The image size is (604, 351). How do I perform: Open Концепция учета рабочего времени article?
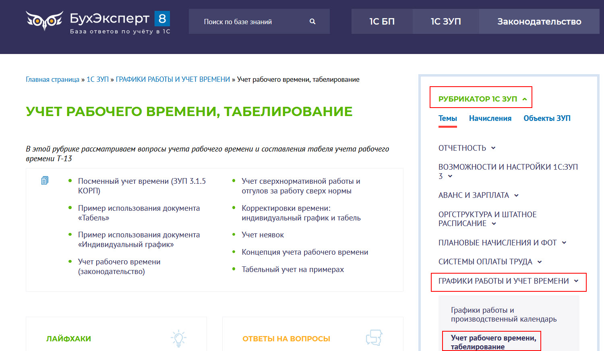pos(305,252)
